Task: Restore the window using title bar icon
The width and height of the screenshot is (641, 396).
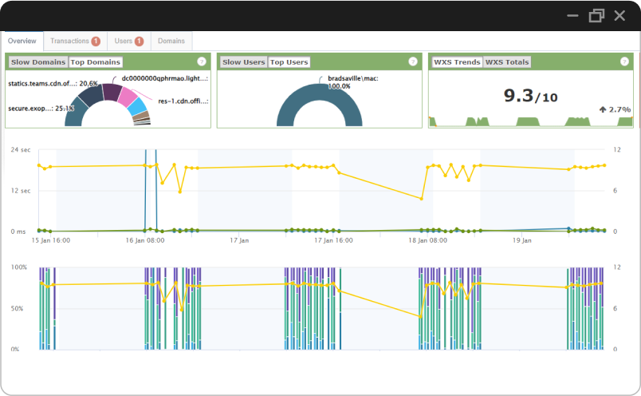Action: click(596, 16)
